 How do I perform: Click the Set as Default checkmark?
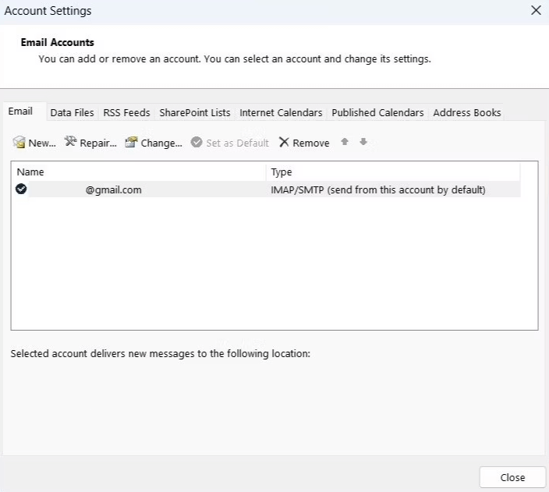(x=197, y=143)
